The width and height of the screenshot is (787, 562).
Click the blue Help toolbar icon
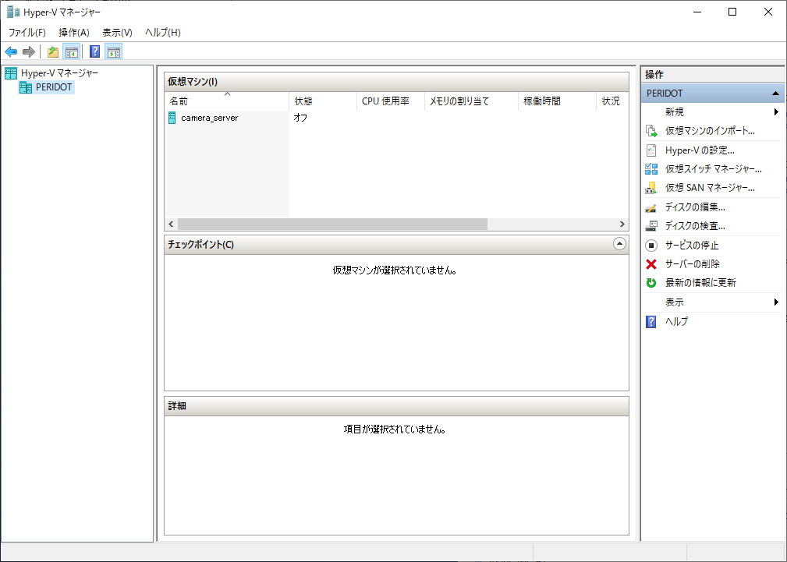tap(95, 51)
